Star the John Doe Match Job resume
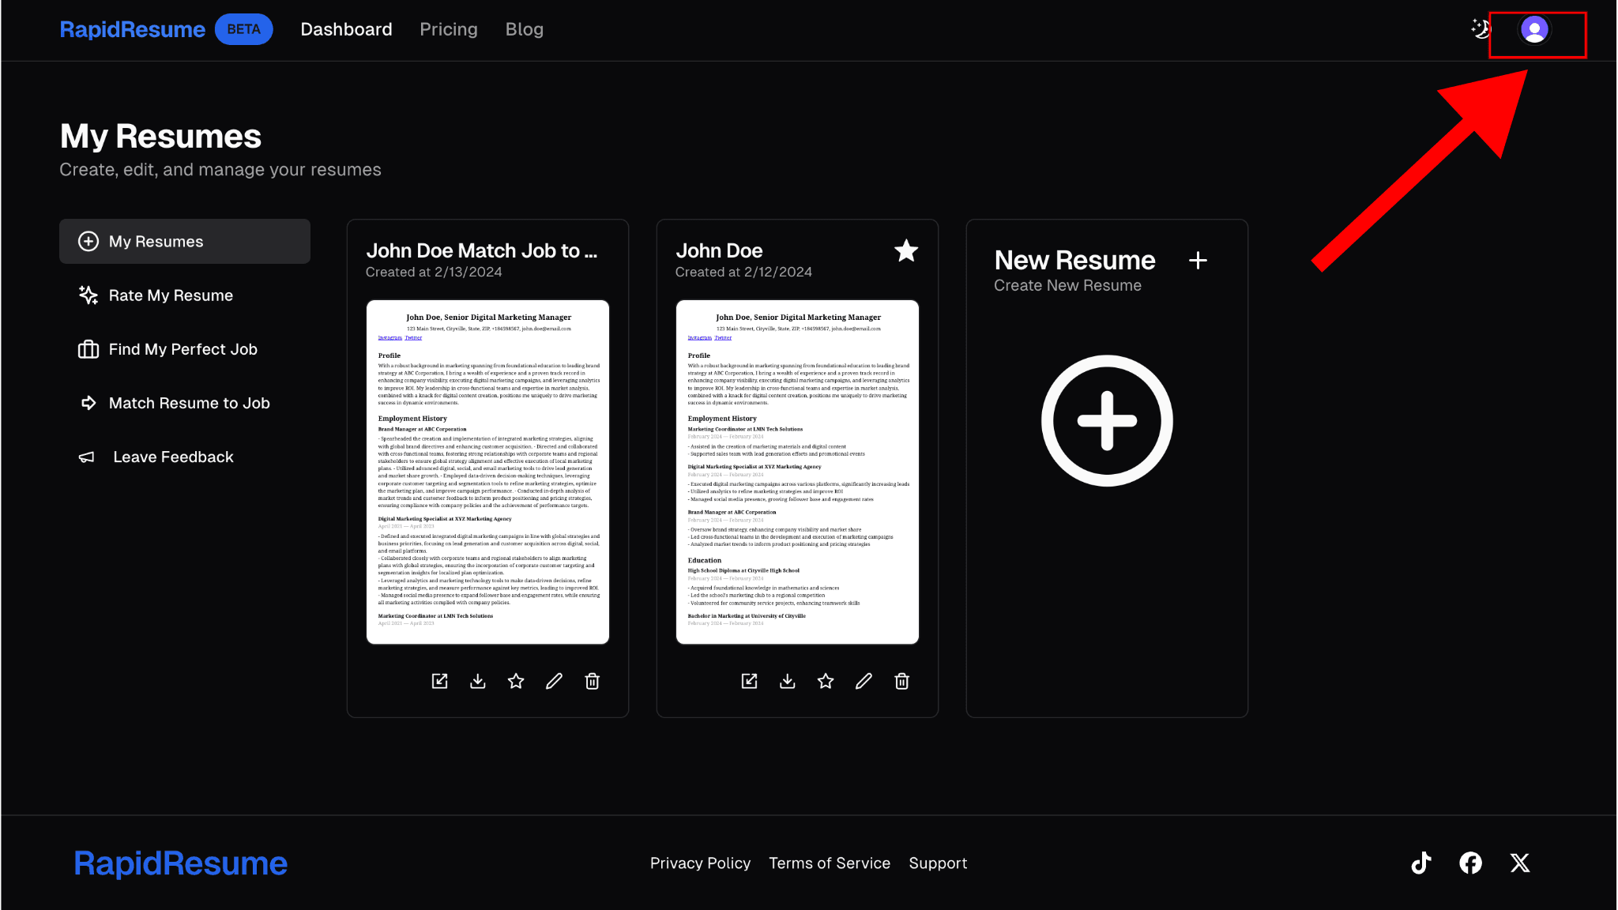Viewport: 1618px width, 910px height. point(516,681)
